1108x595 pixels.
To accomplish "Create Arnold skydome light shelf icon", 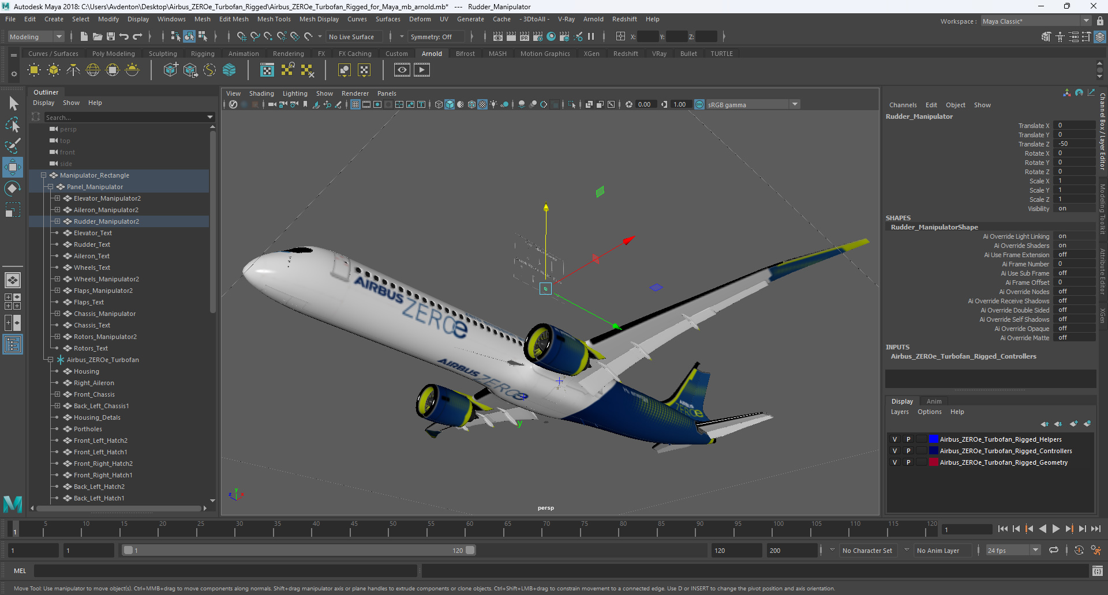I will tap(93, 70).
